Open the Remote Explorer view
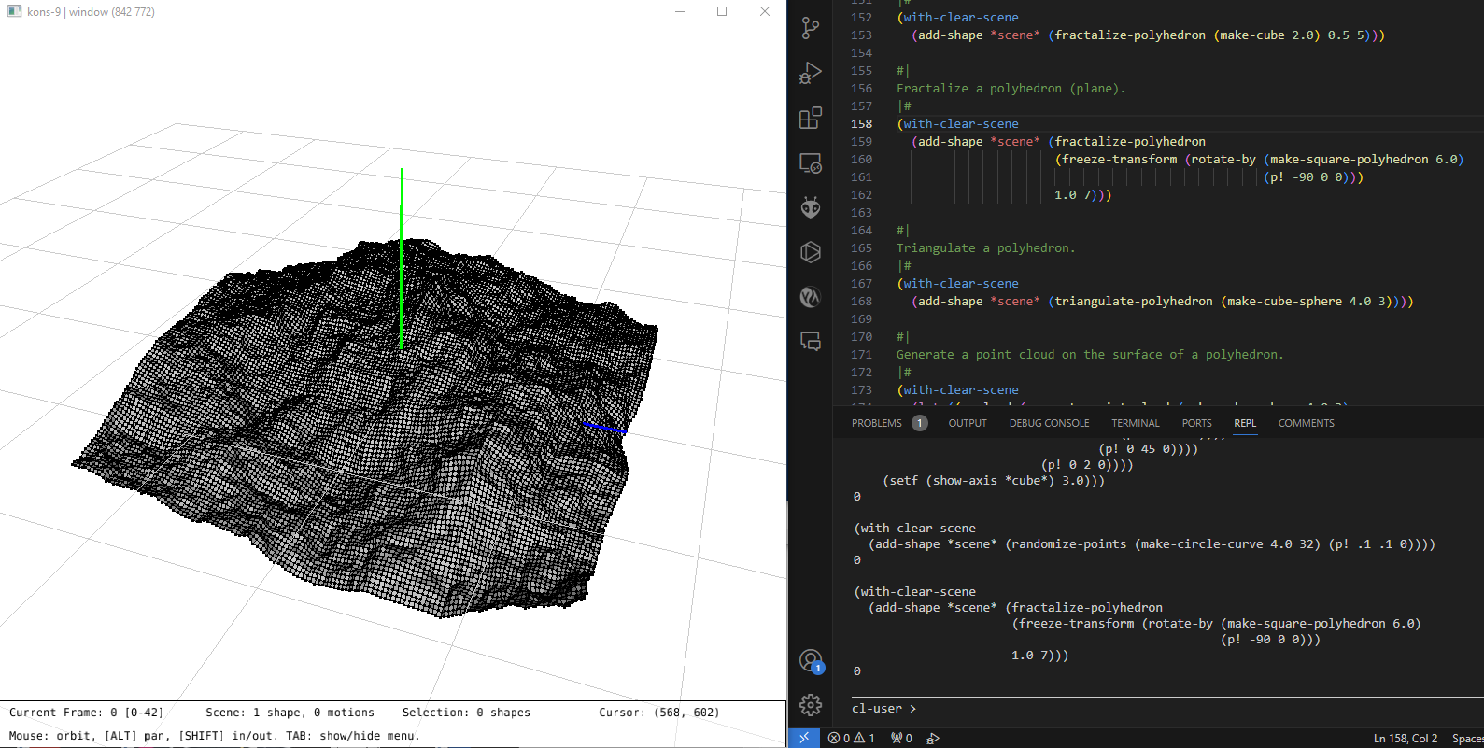 [810, 163]
